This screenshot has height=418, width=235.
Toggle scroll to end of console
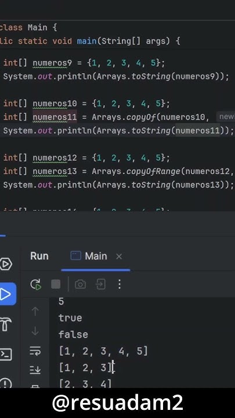click(35, 369)
